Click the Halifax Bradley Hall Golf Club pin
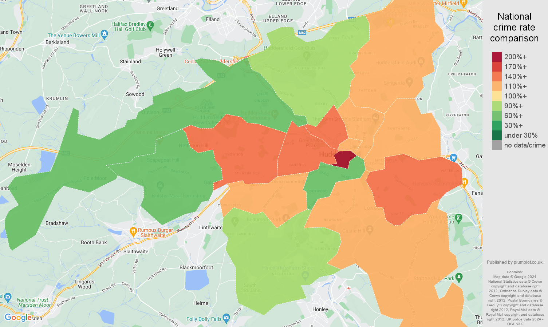The height and width of the screenshot is (327, 548). (150, 26)
